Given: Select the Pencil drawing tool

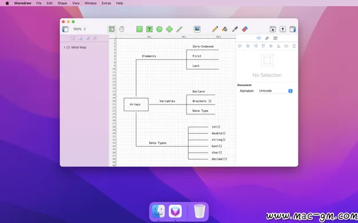Looking at the screenshot, I should [x=215, y=29].
